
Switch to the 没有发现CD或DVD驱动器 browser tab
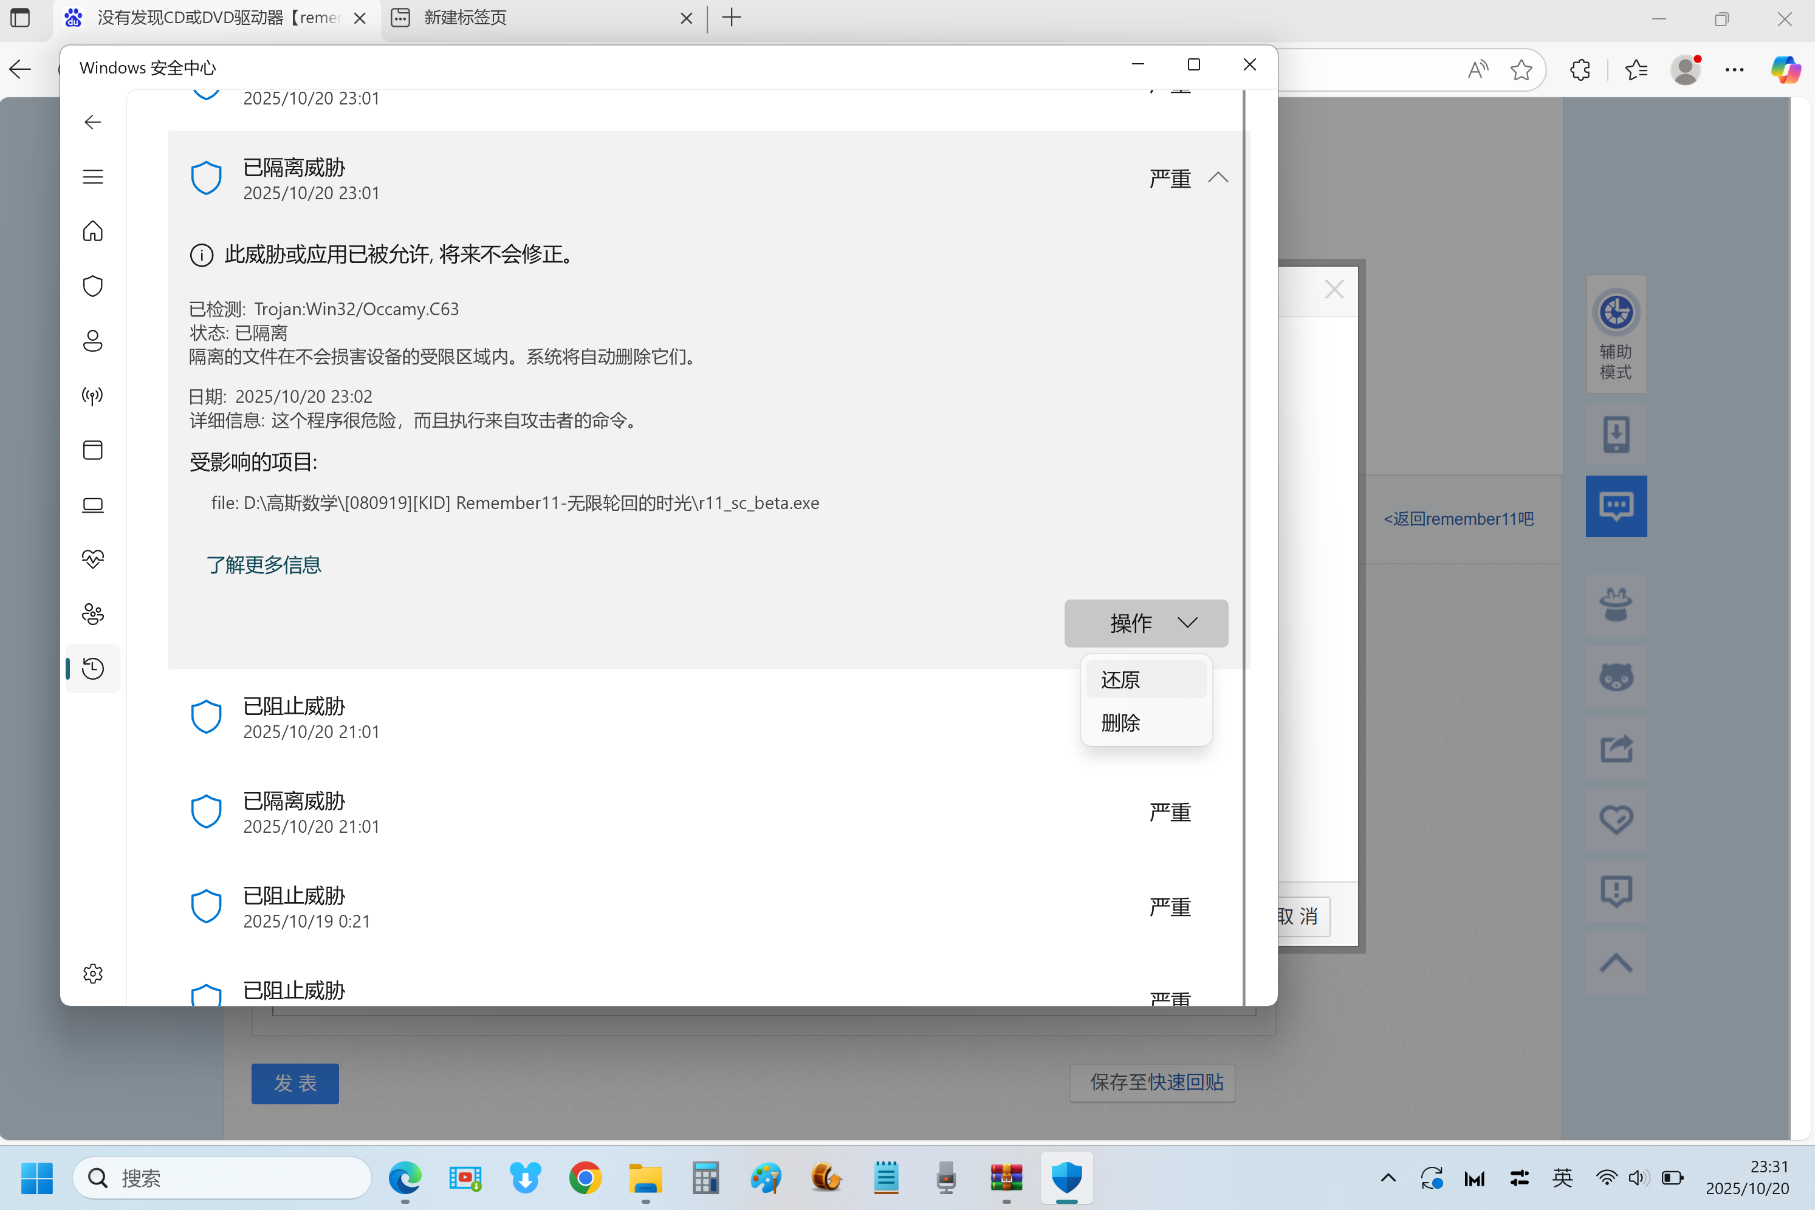coord(216,18)
